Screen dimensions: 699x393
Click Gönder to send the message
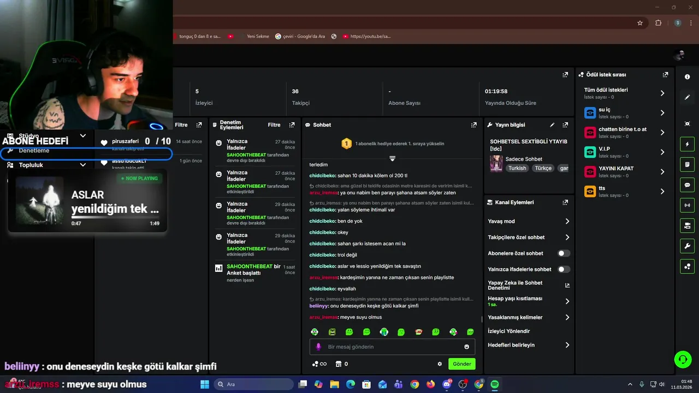point(461,364)
